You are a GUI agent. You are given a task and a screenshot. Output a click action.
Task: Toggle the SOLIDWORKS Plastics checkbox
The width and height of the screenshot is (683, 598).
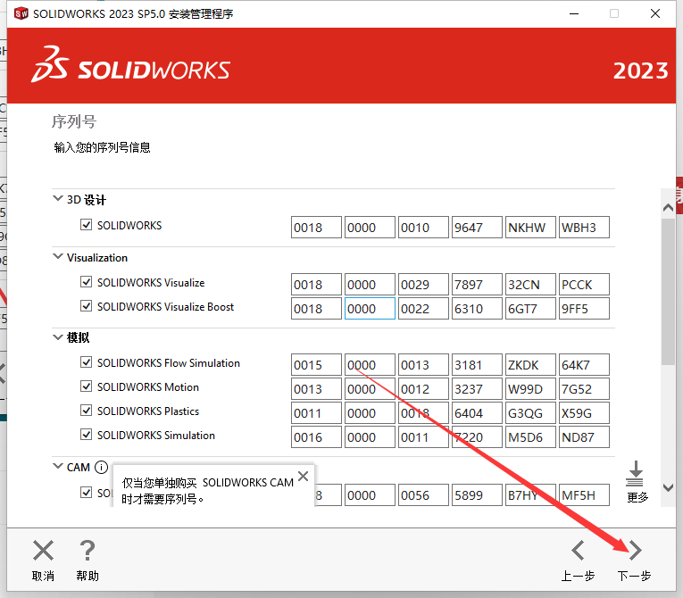coord(87,411)
